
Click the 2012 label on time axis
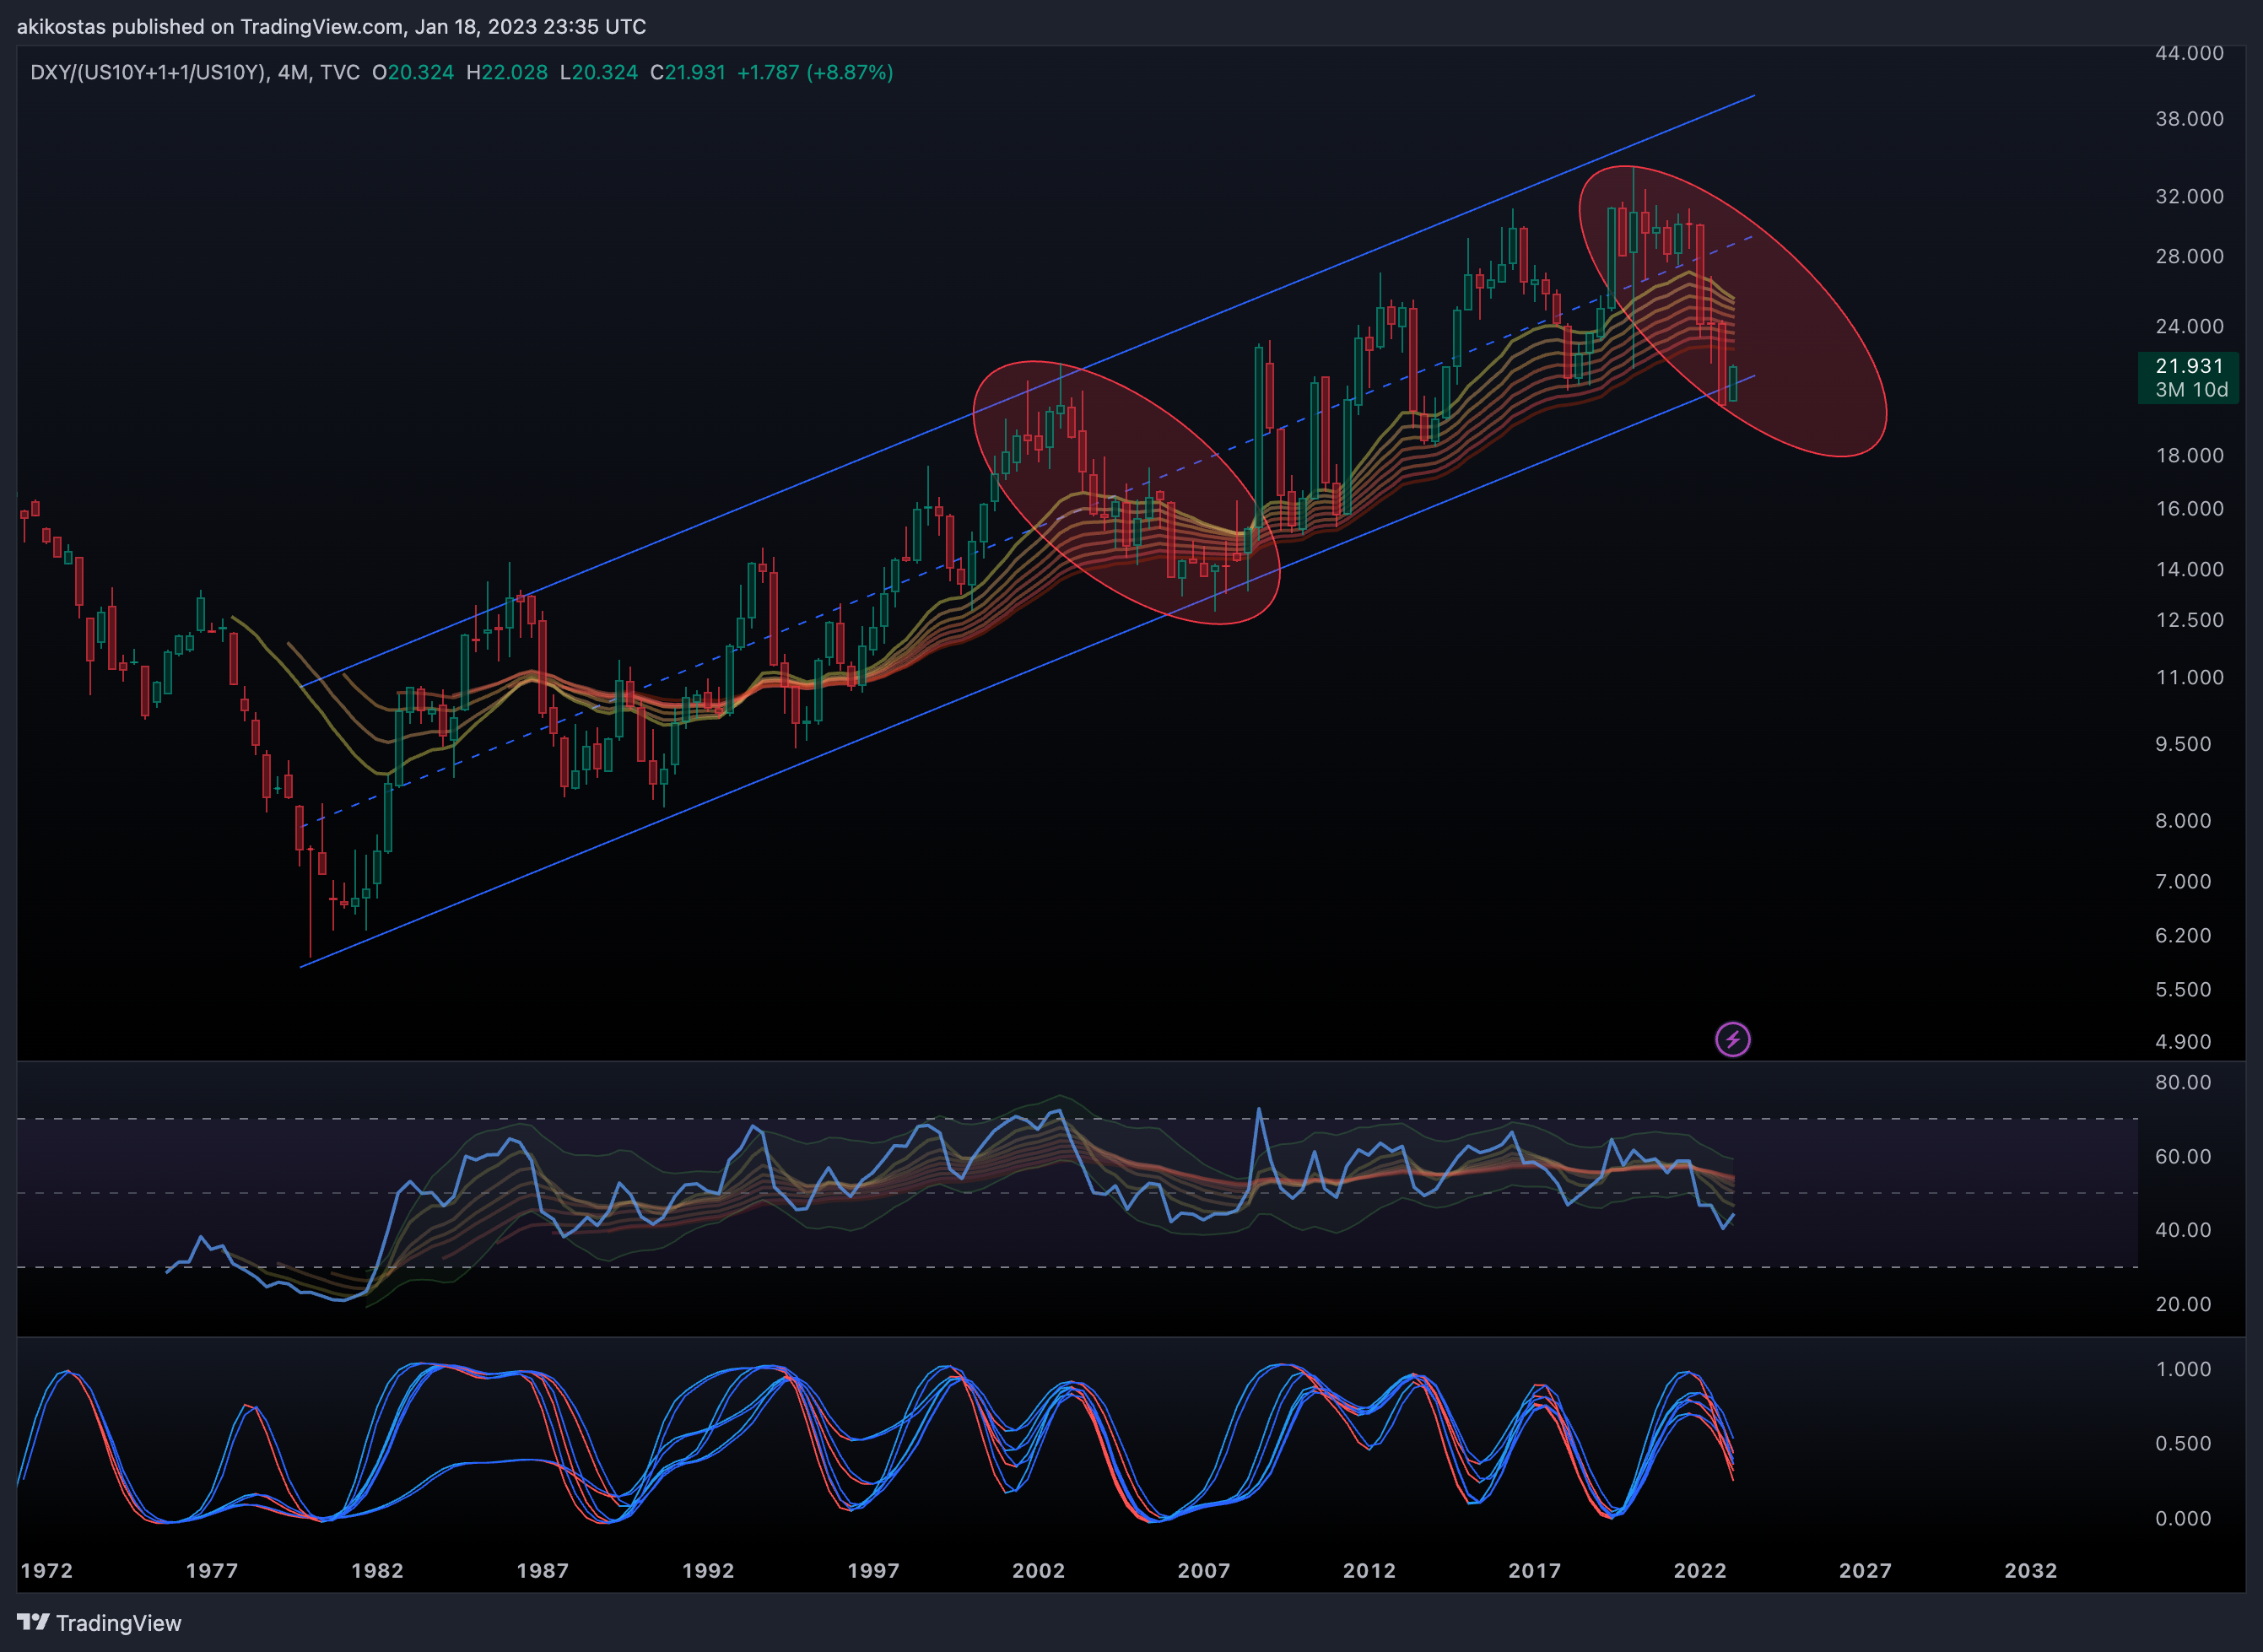click(1369, 1570)
